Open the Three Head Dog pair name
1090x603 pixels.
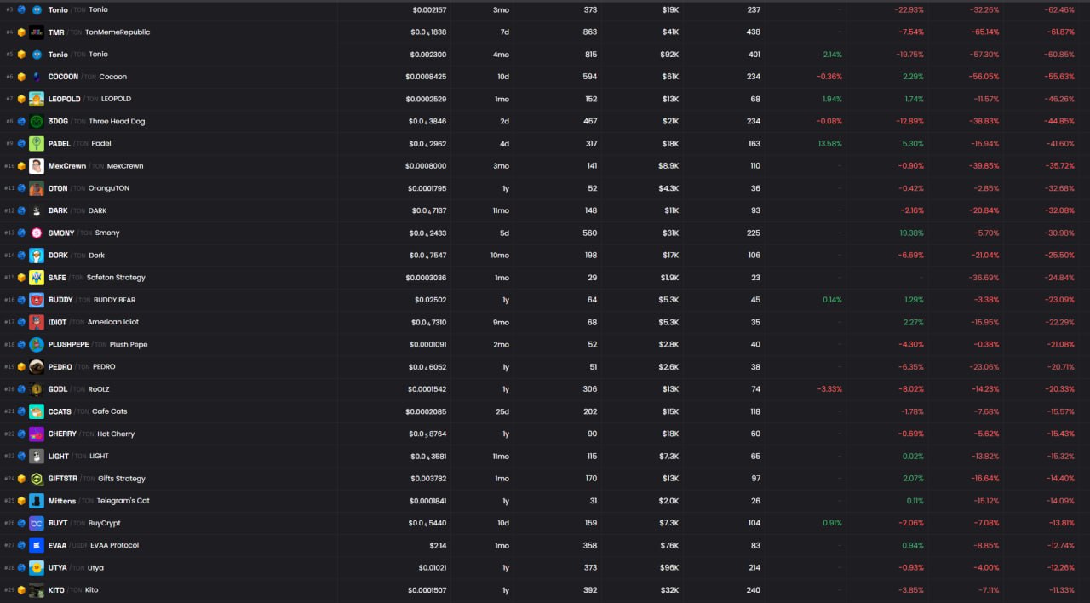(x=117, y=121)
